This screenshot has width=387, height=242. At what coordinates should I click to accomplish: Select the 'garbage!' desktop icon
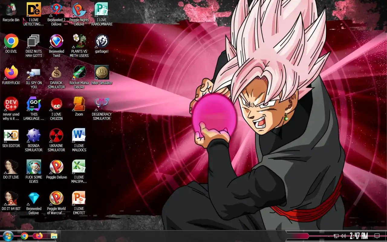(x=102, y=44)
